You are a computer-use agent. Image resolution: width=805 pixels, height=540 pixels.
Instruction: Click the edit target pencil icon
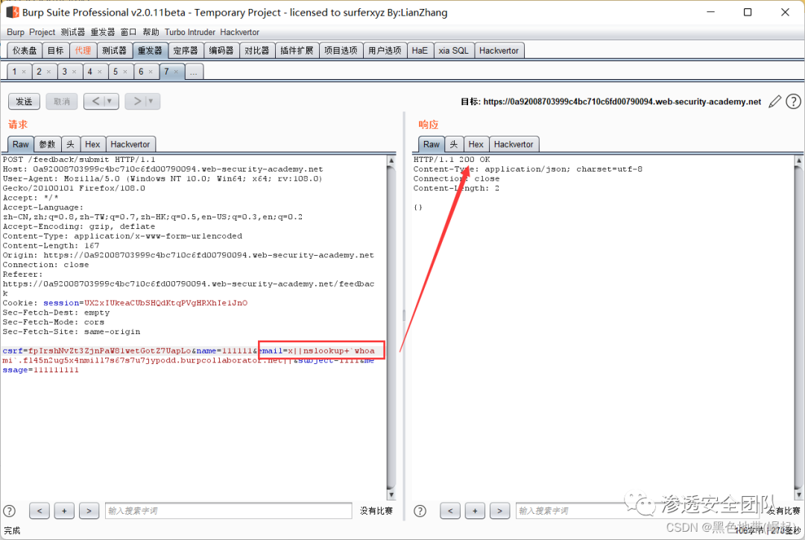coord(774,101)
